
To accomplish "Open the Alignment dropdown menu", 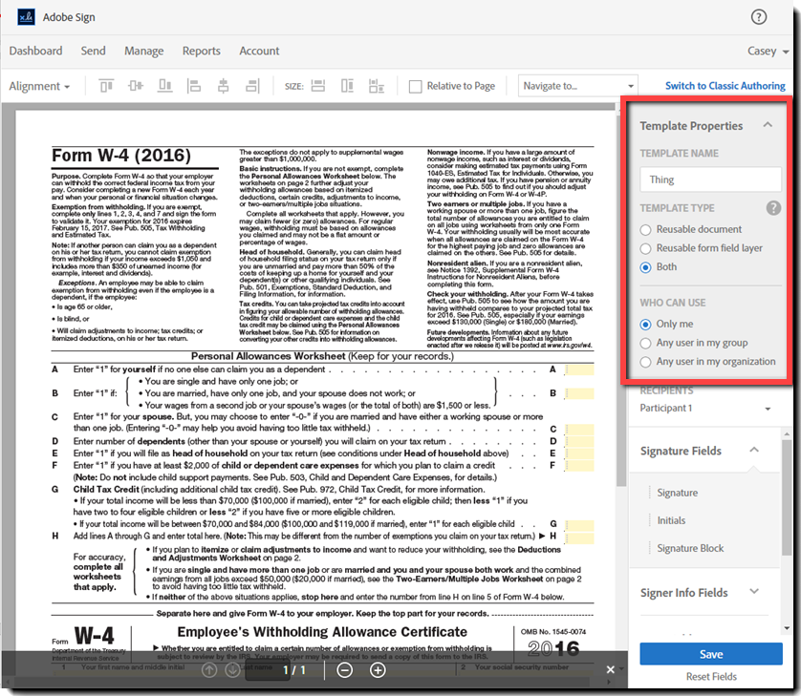I will click(x=39, y=86).
